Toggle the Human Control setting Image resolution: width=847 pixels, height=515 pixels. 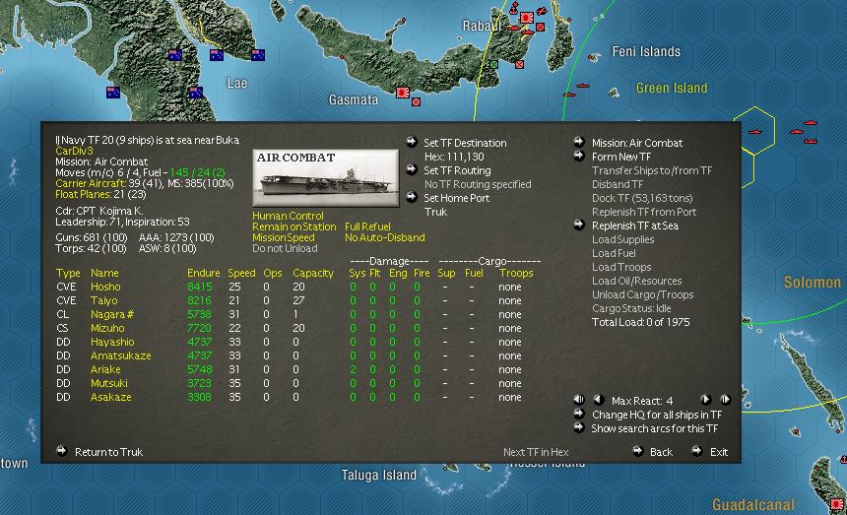[x=288, y=216]
